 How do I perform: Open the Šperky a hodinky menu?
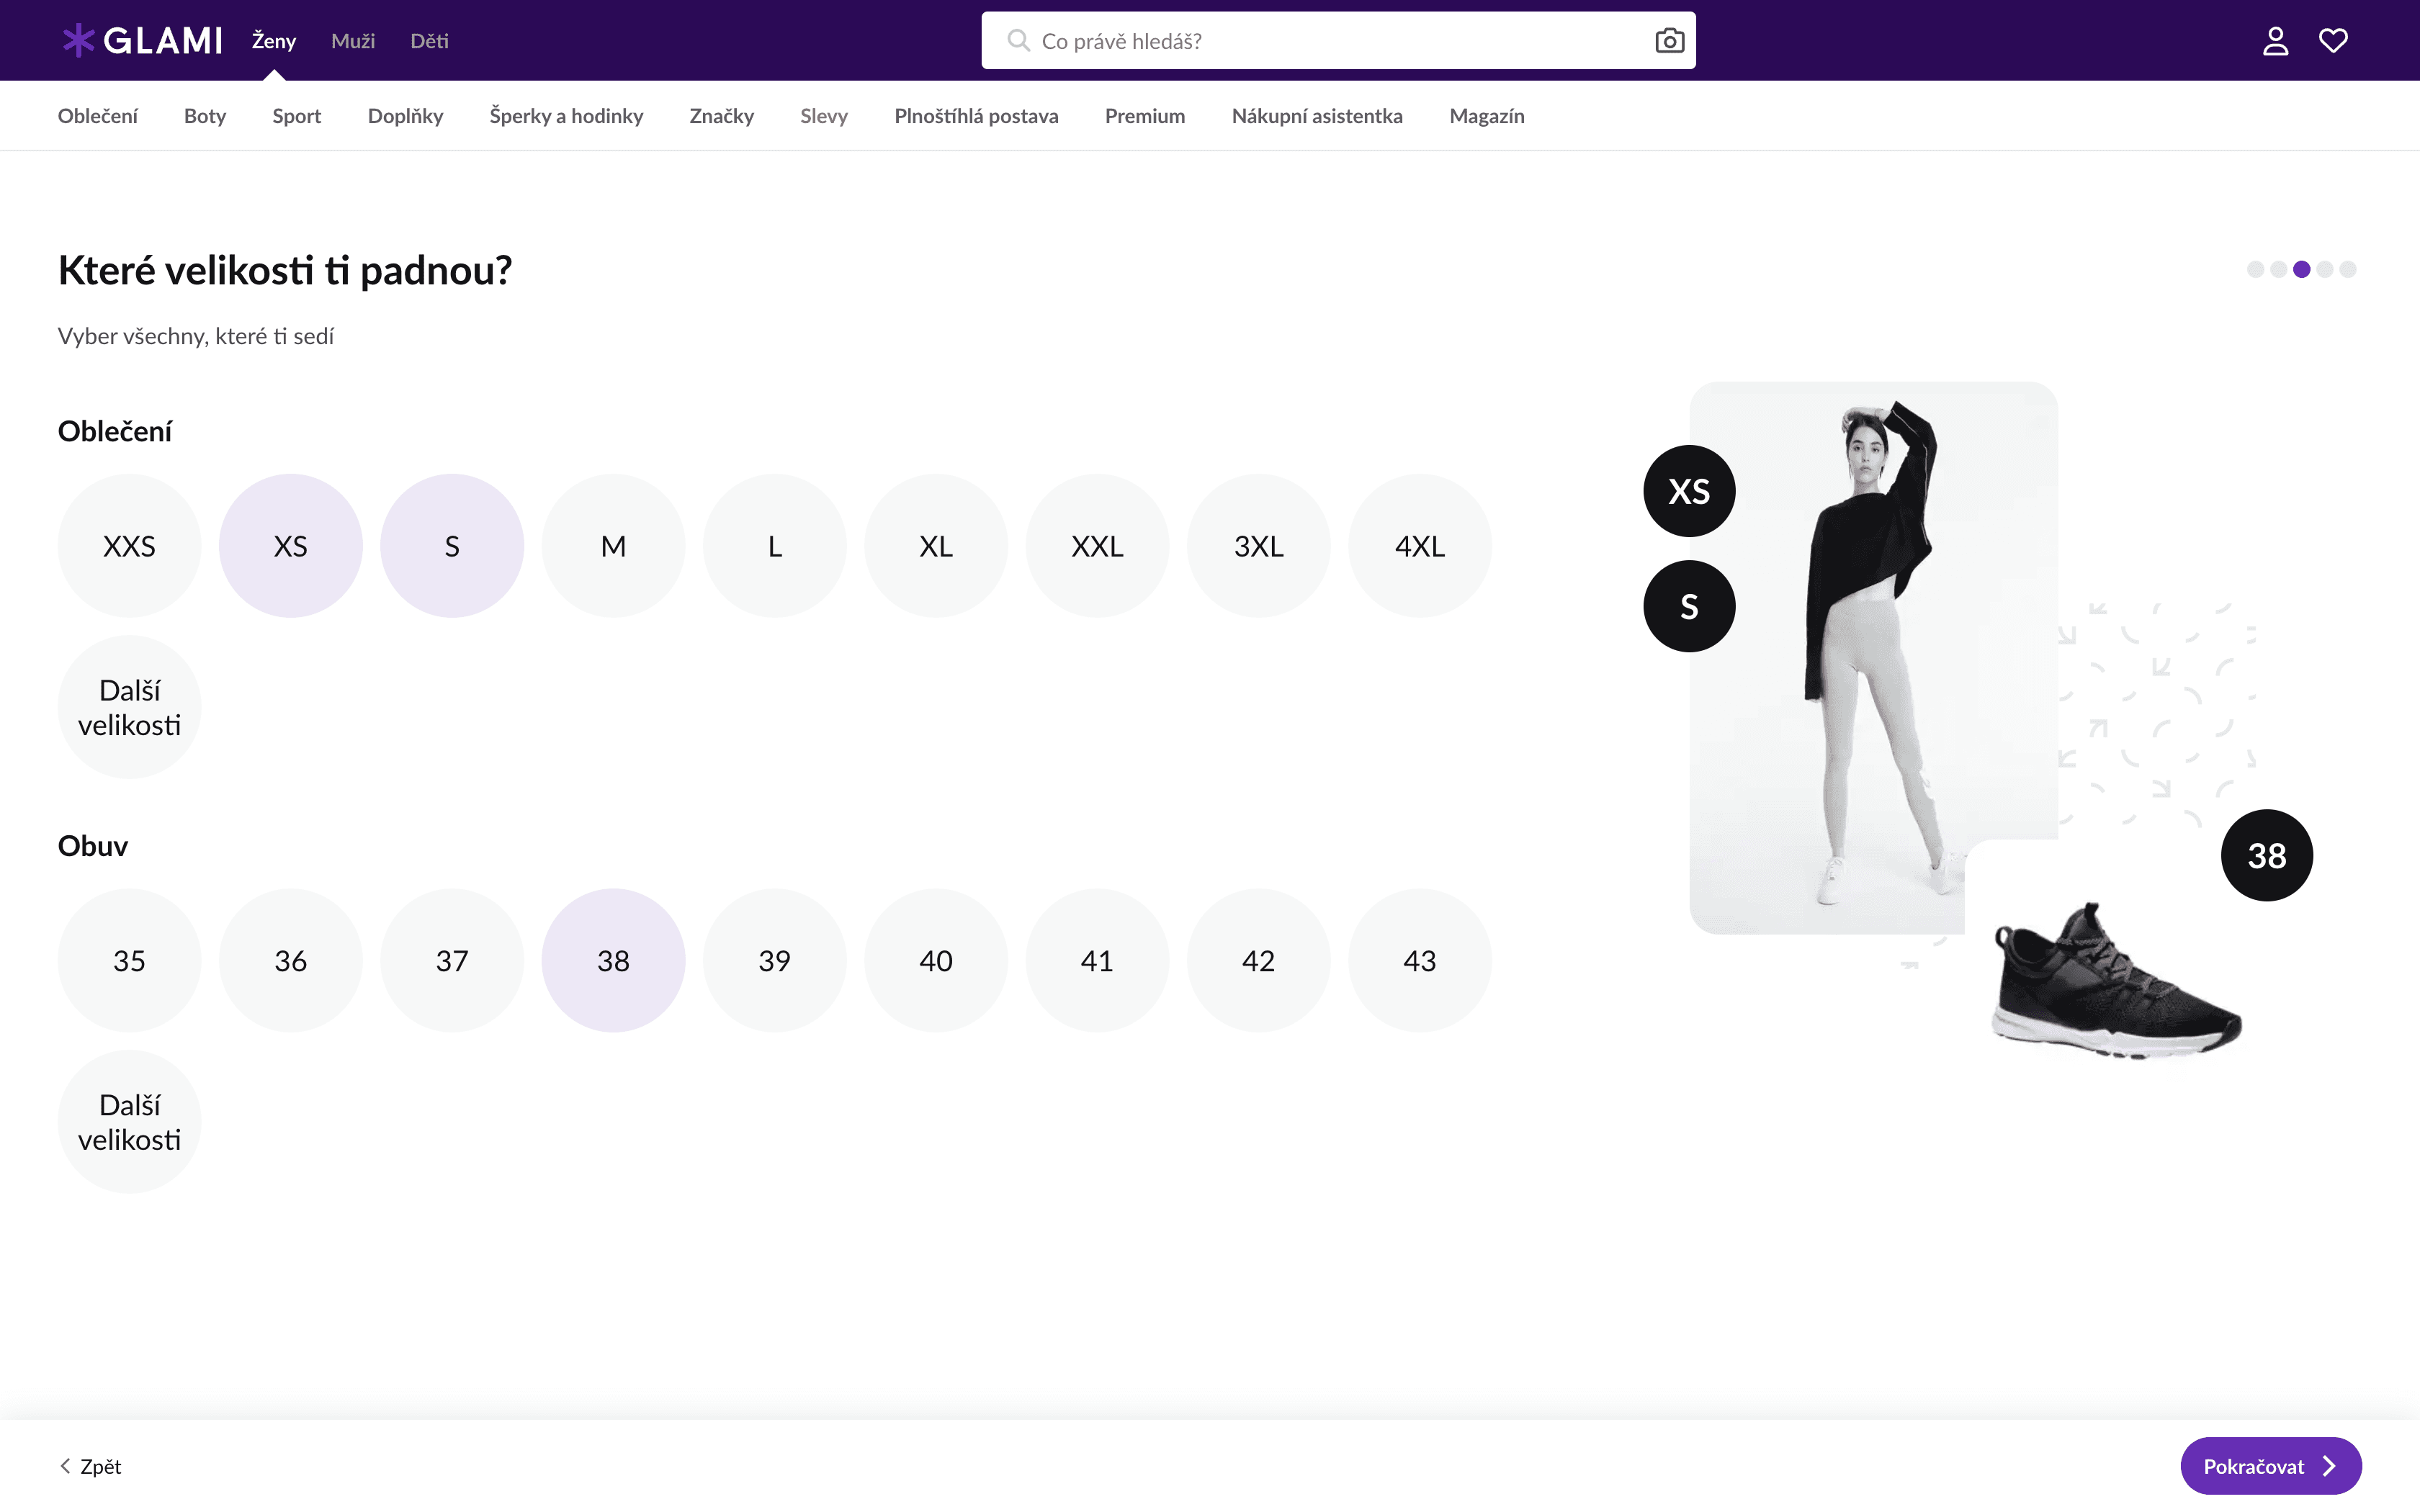tap(566, 116)
